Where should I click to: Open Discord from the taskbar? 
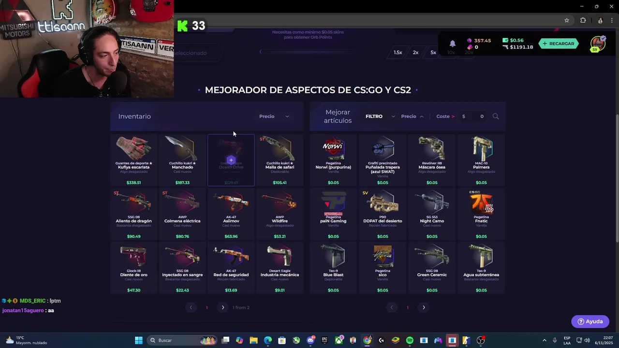click(x=310, y=340)
